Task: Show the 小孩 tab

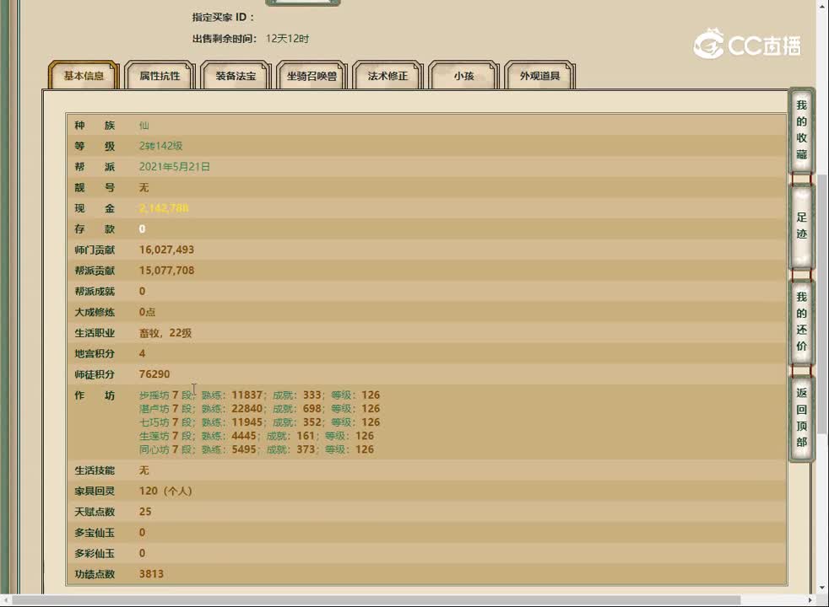Action: 463,76
